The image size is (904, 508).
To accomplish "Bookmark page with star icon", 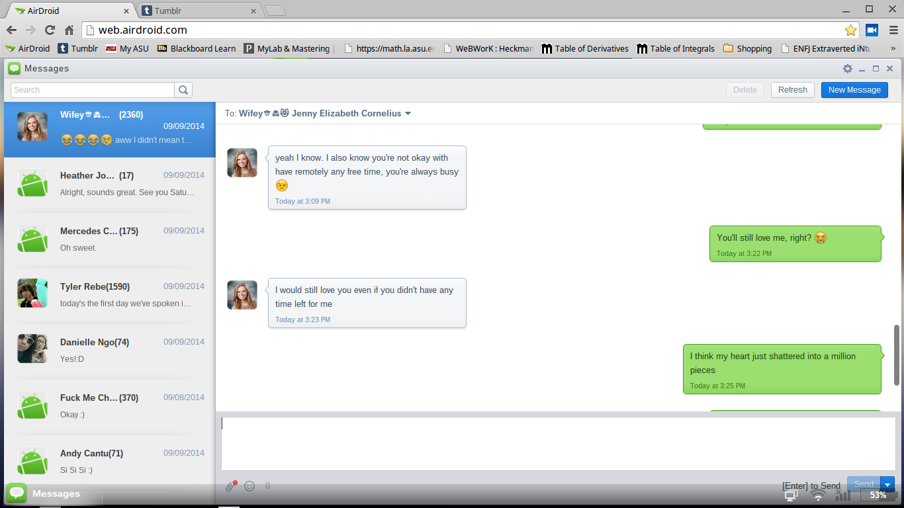I will pos(850,30).
